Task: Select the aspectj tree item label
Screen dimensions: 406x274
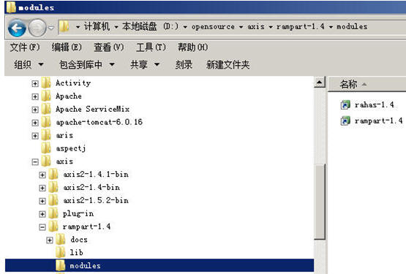Action: 71,148
